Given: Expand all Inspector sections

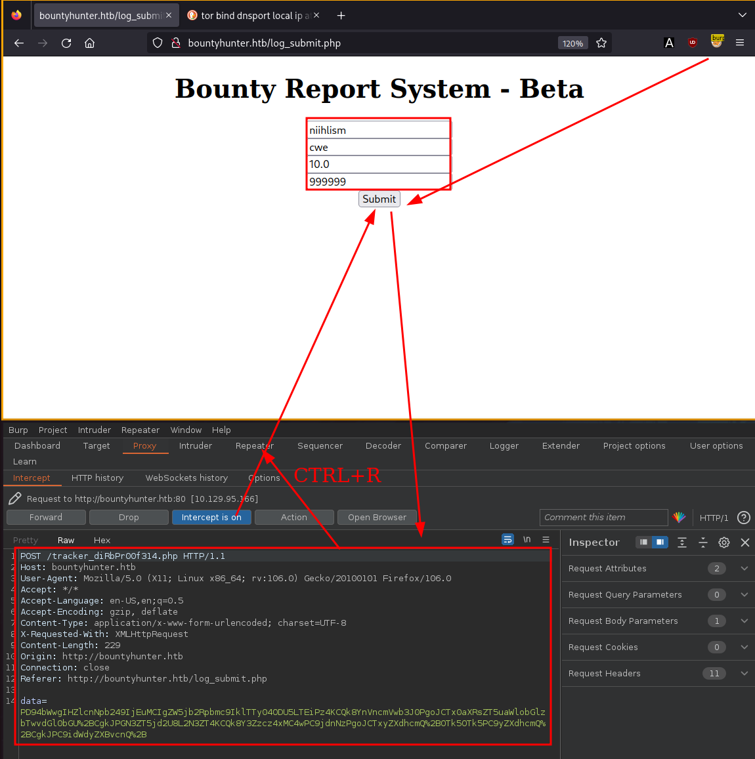Looking at the screenshot, I should 682,543.
